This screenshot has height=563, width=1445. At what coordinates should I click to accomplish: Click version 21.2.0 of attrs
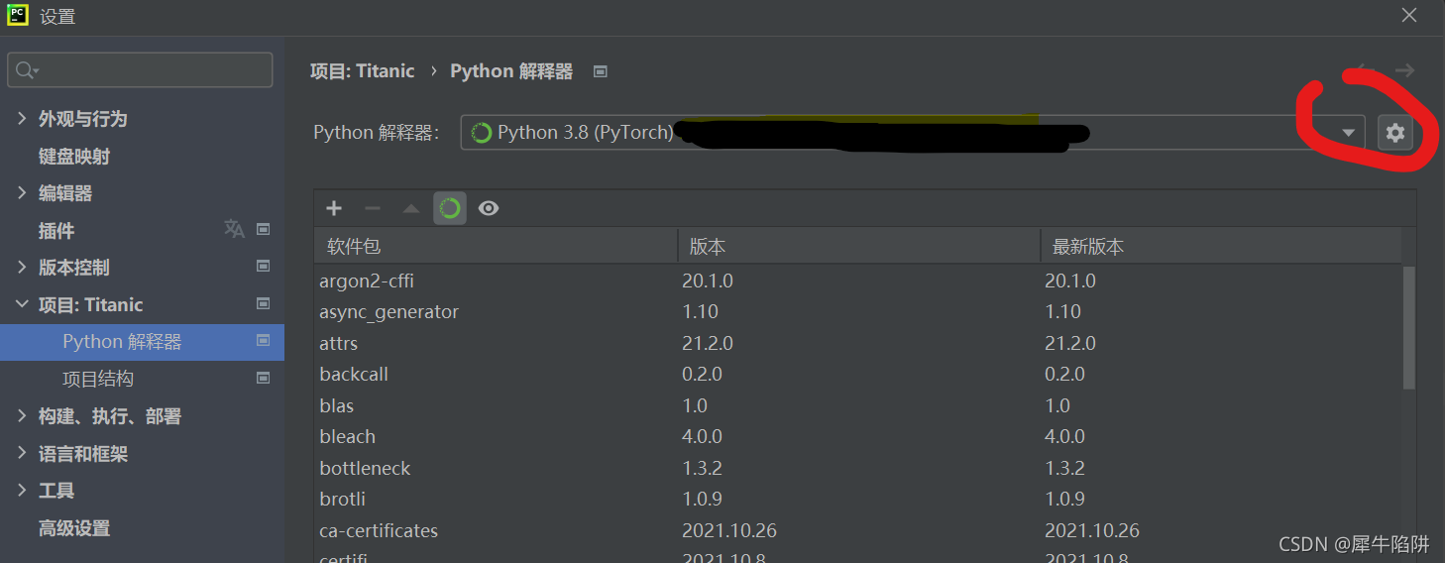(708, 343)
